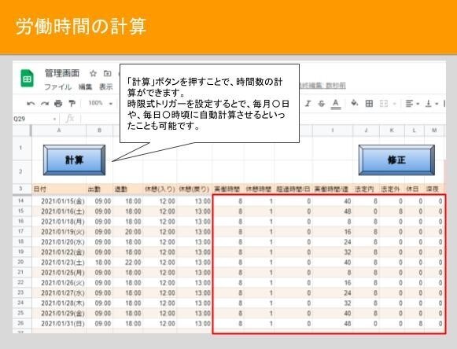Select the 18:00 clock-in cell in row 20

pos(99,263)
